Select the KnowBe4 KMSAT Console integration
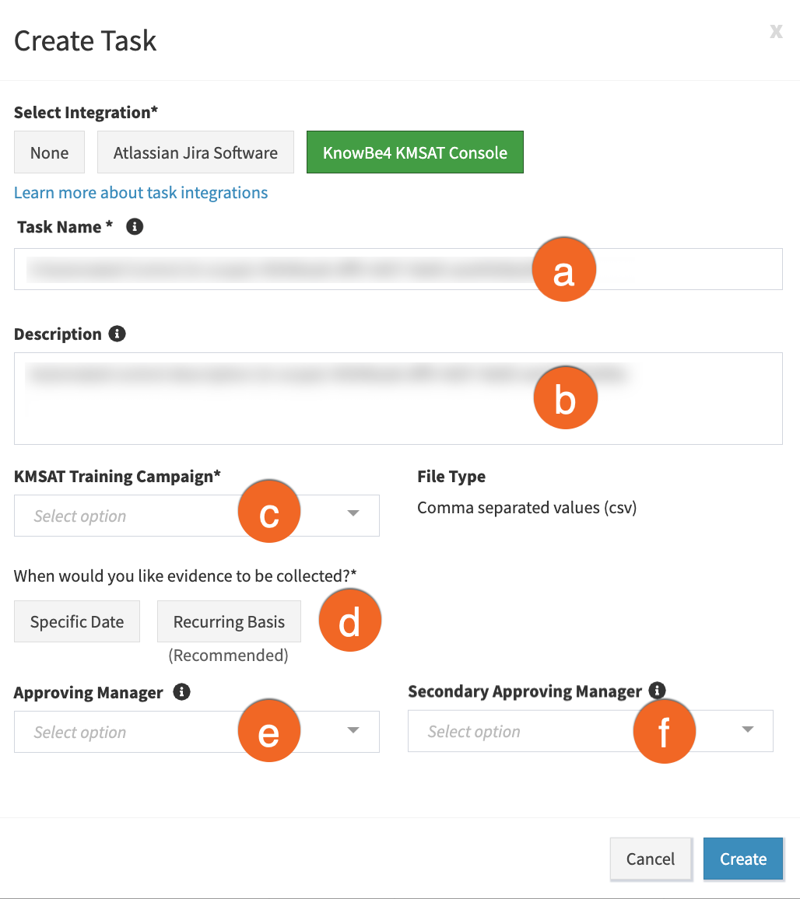The height and width of the screenshot is (899, 800). point(415,152)
